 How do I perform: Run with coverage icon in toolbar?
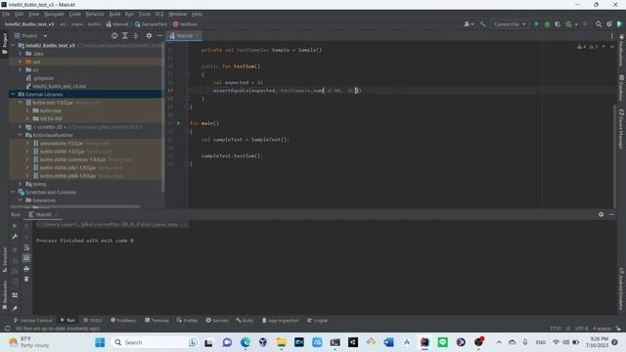click(x=558, y=24)
